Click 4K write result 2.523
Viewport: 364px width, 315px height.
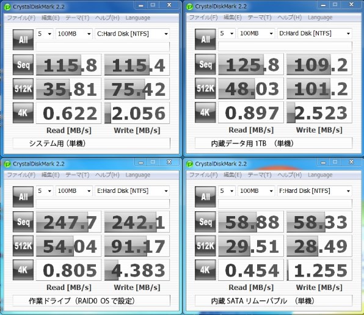pos(319,112)
